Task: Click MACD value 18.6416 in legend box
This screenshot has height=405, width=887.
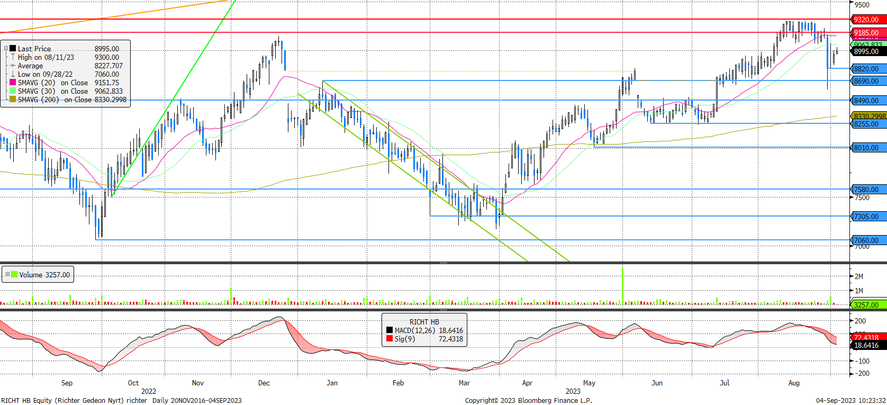Action: pyautogui.click(x=451, y=330)
